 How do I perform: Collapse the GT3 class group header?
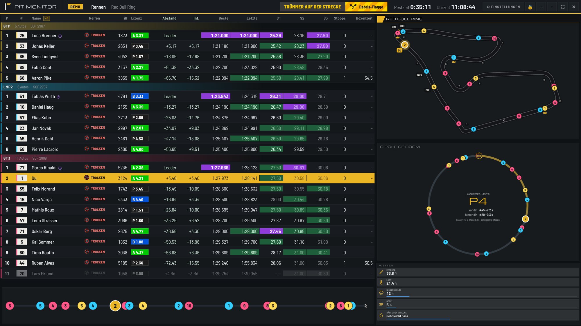click(187, 158)
